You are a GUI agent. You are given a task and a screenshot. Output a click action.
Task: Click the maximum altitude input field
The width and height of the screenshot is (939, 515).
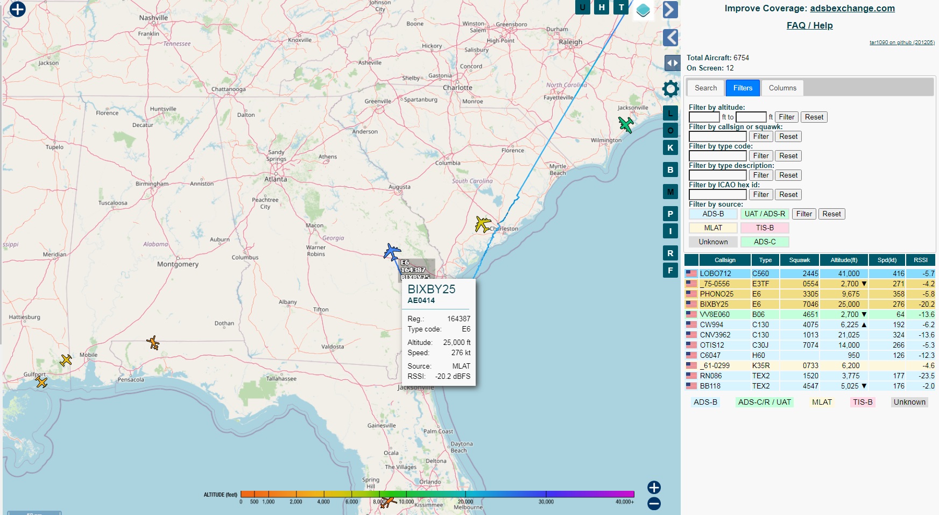click(751, 117)
